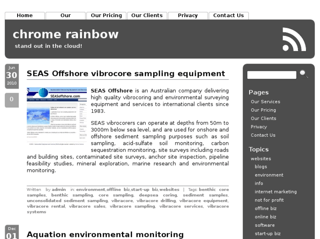The height and width of the screenshot is (239, 320).
Task: Switch to Our Clients tab
Action: tap(147, 16)
